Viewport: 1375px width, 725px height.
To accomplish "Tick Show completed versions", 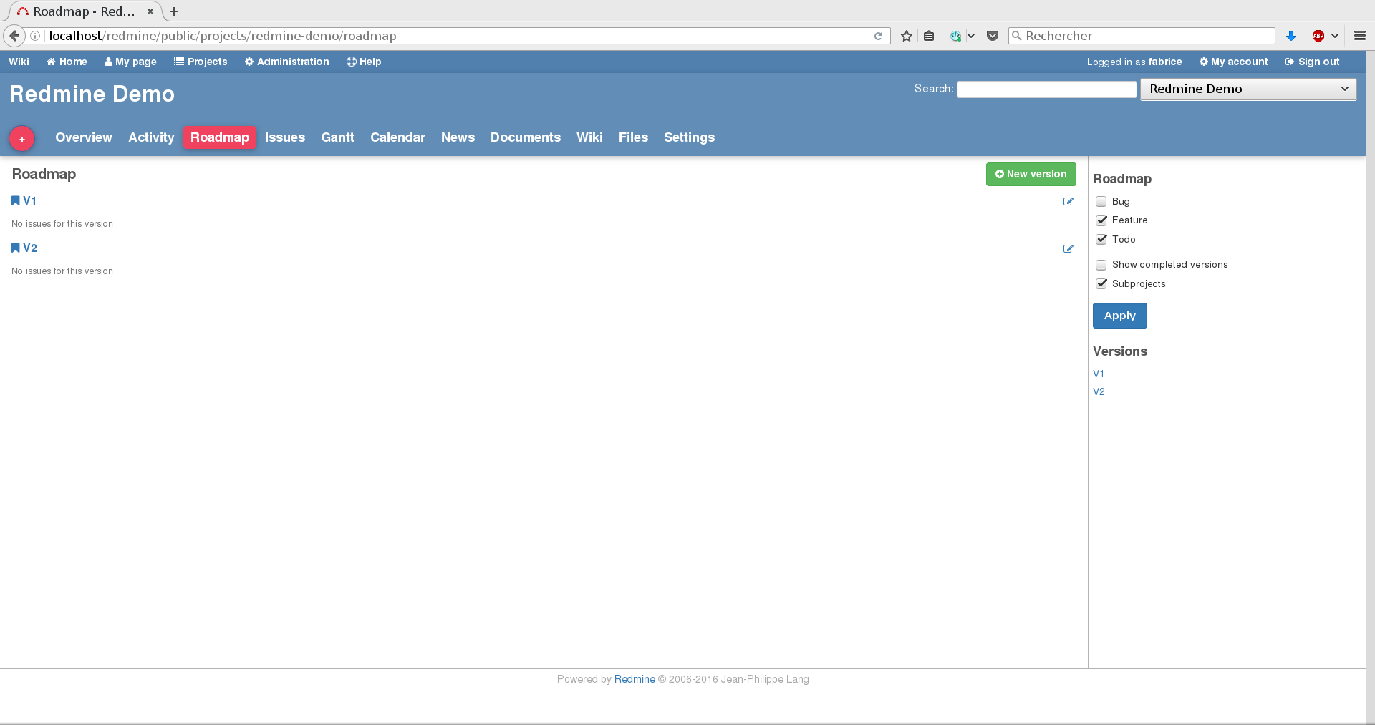I will 1101,265.
